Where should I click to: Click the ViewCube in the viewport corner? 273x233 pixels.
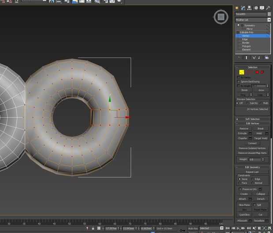point(221,17)
